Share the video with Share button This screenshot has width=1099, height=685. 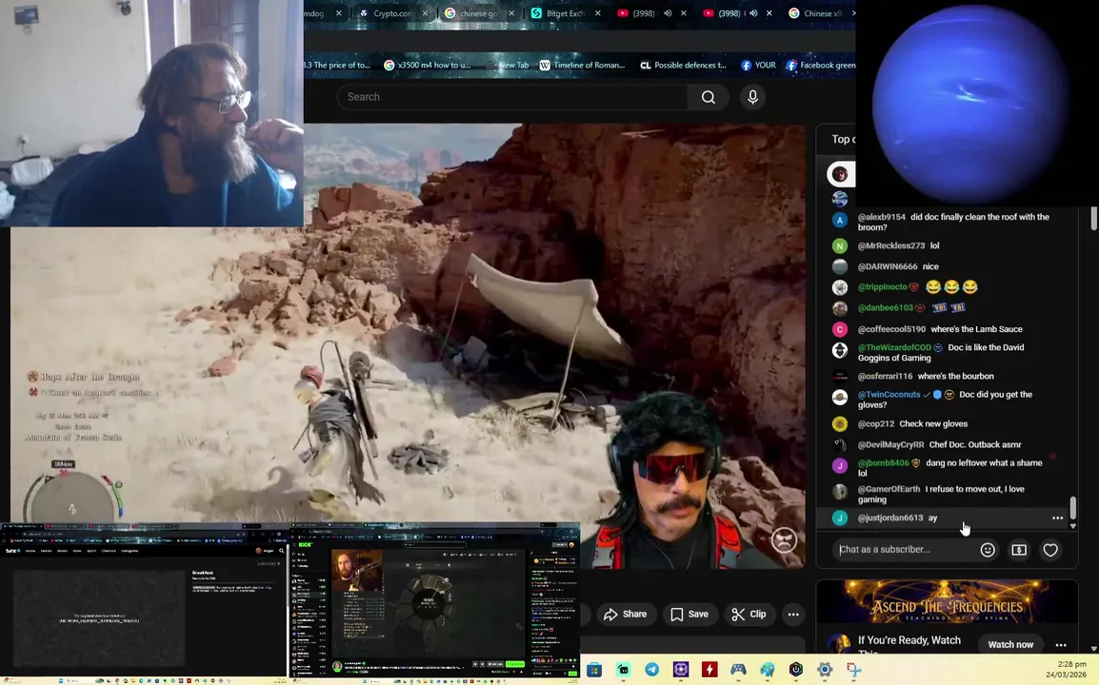point(625,615)
